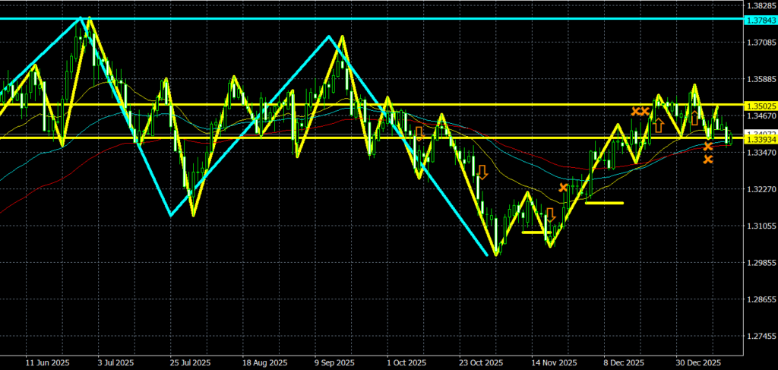Click the orange down arrow near 1 Oct 2025
The width and height of the screenshot is (778, 370).
[419, 134]
